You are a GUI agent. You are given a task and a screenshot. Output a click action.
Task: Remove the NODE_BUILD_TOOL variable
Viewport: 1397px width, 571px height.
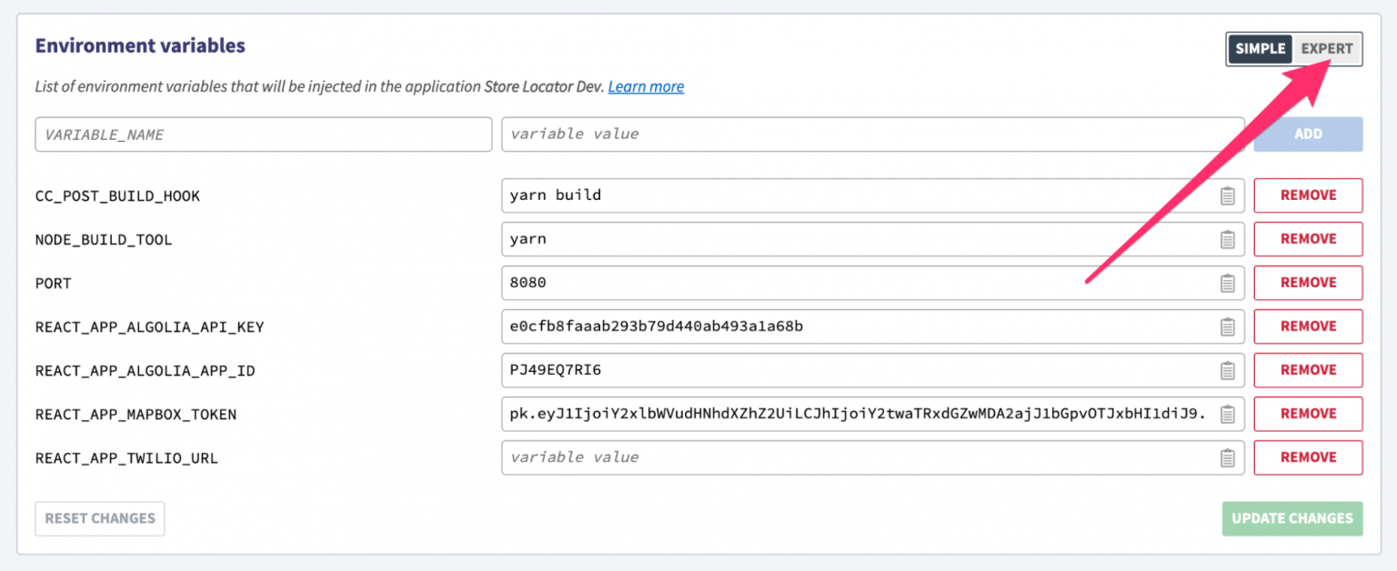point(1308,239)
